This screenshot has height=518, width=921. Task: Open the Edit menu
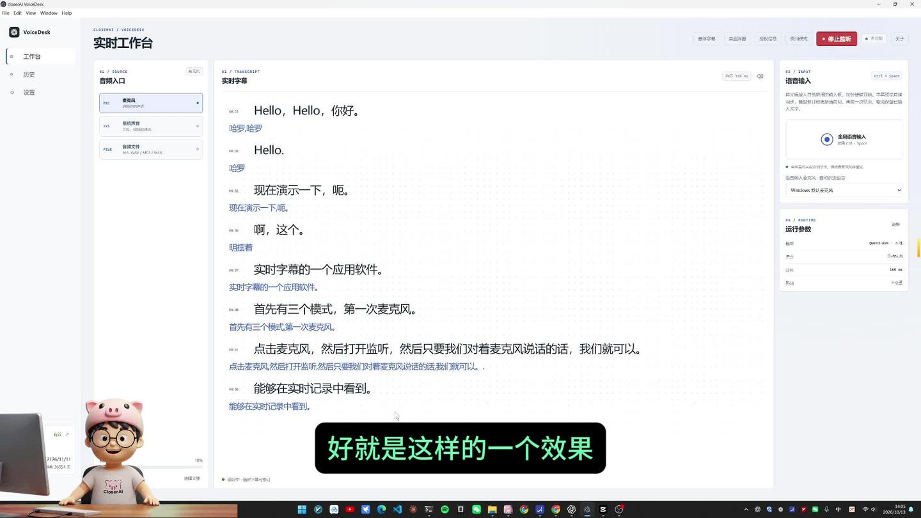(17, 13)
